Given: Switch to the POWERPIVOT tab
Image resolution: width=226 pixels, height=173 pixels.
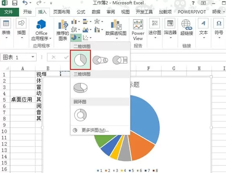Looking at the screenshot, I should point(192,12).
